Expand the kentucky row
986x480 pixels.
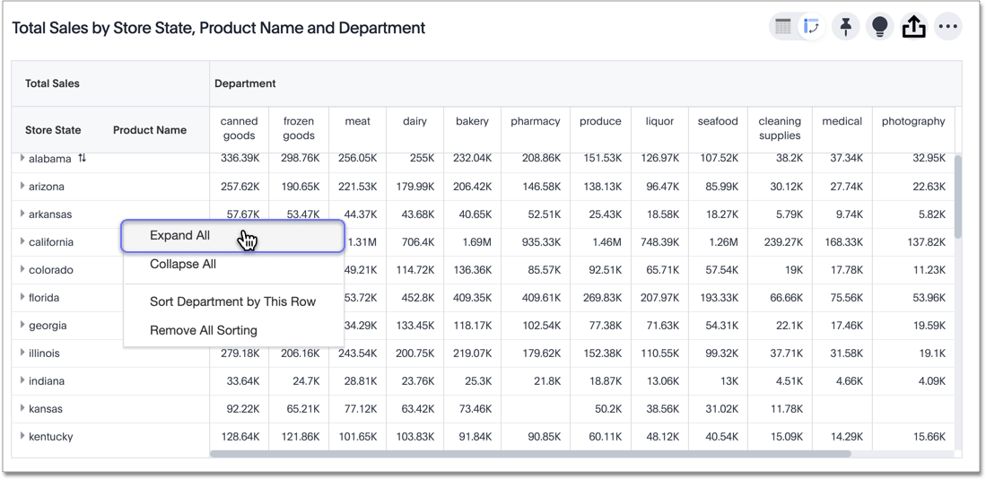click(x=22, y=437)
